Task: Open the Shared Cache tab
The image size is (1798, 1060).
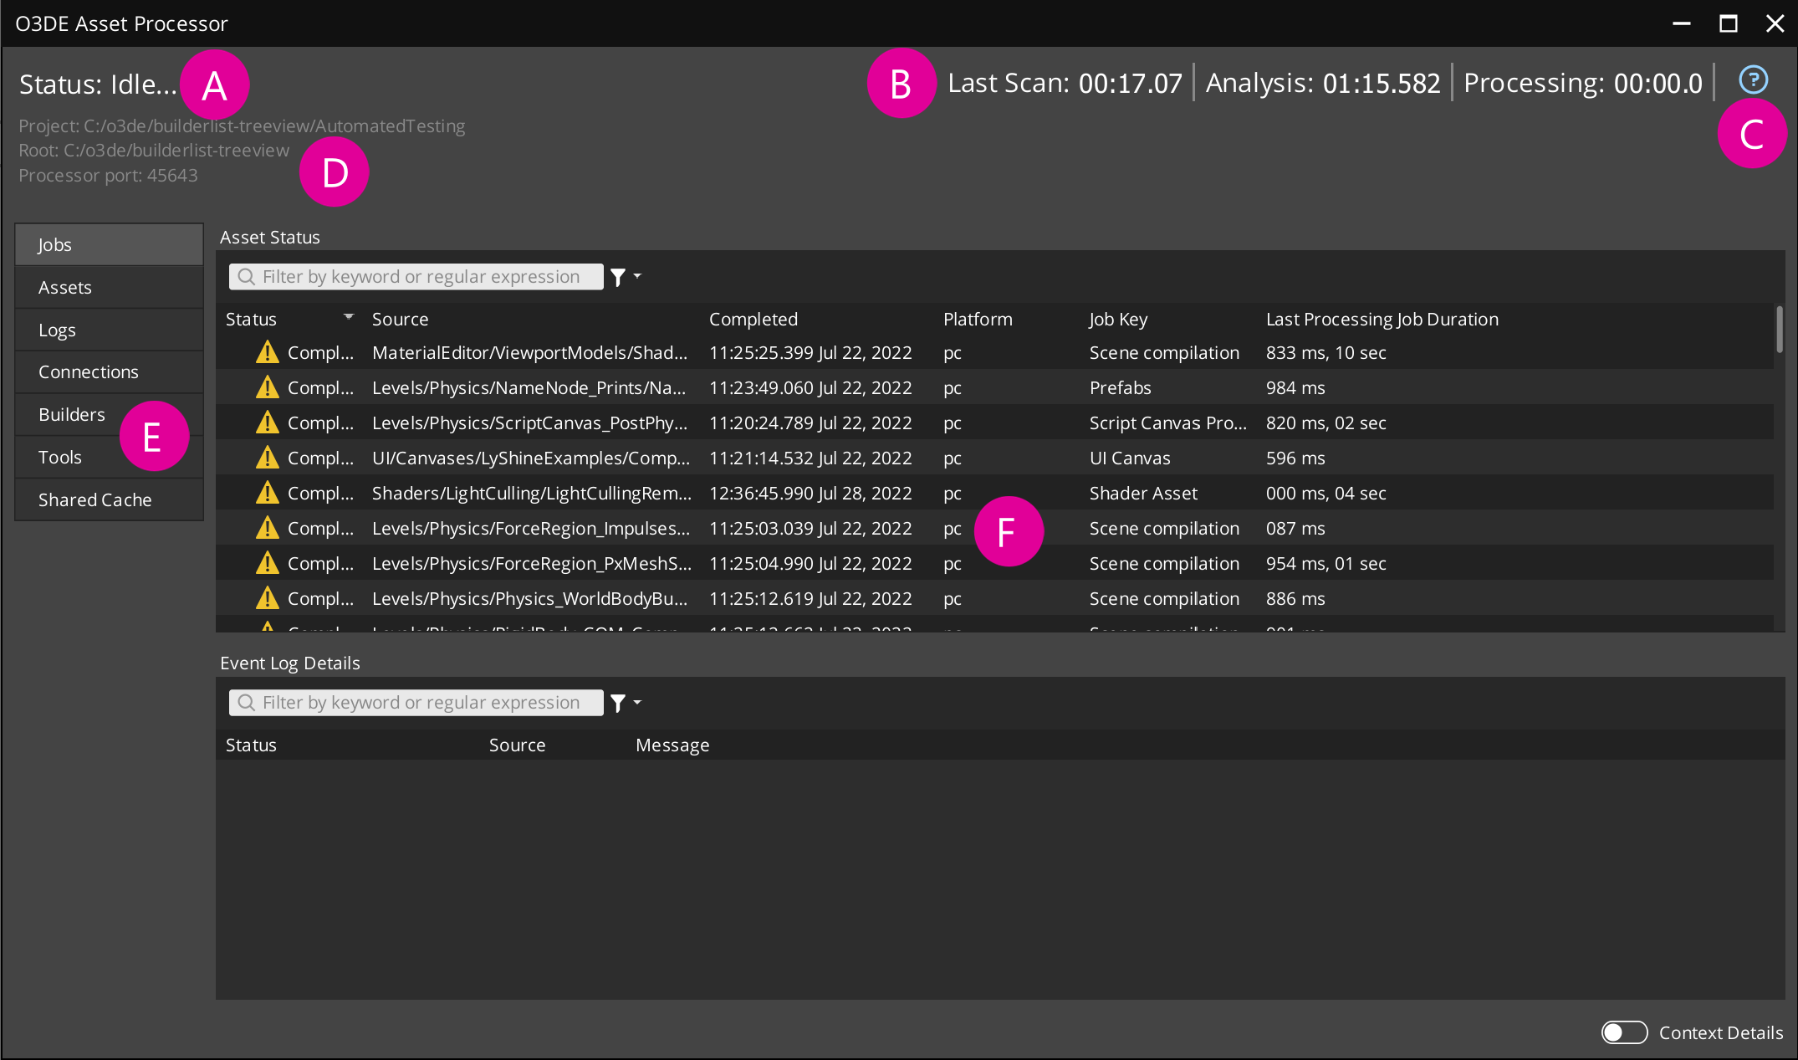Action: pyautogui.click(x=109, y=499)
